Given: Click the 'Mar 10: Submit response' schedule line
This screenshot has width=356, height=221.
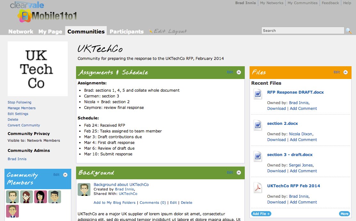Looking at the screenshot, I should pos(108,154).
